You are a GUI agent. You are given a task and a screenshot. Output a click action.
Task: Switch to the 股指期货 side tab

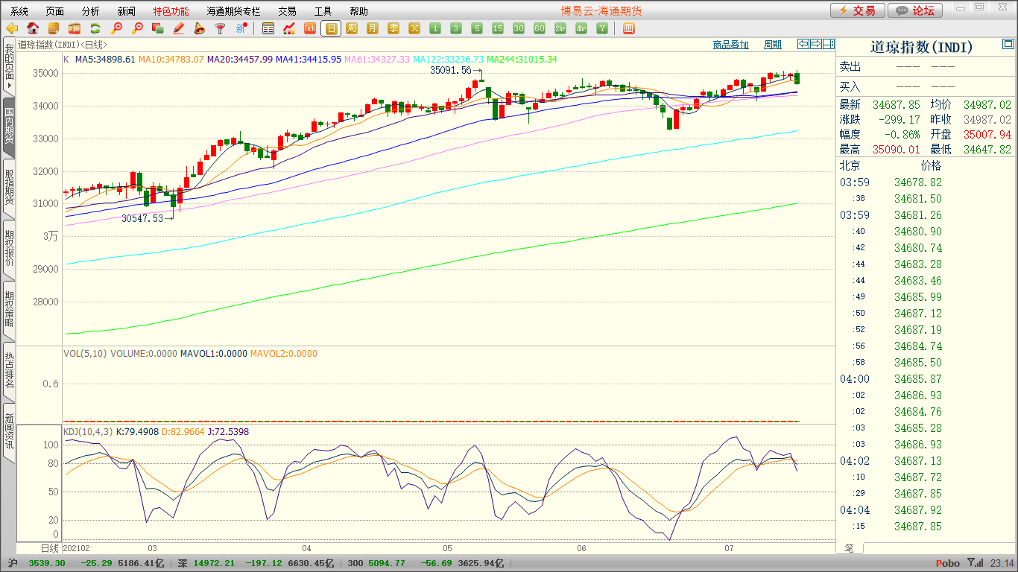[9, 187]
